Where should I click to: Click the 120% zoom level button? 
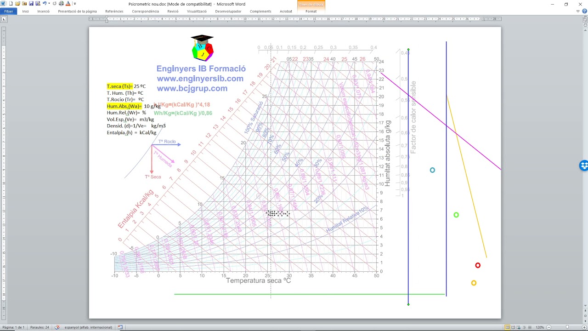click(x=540, y=327)
